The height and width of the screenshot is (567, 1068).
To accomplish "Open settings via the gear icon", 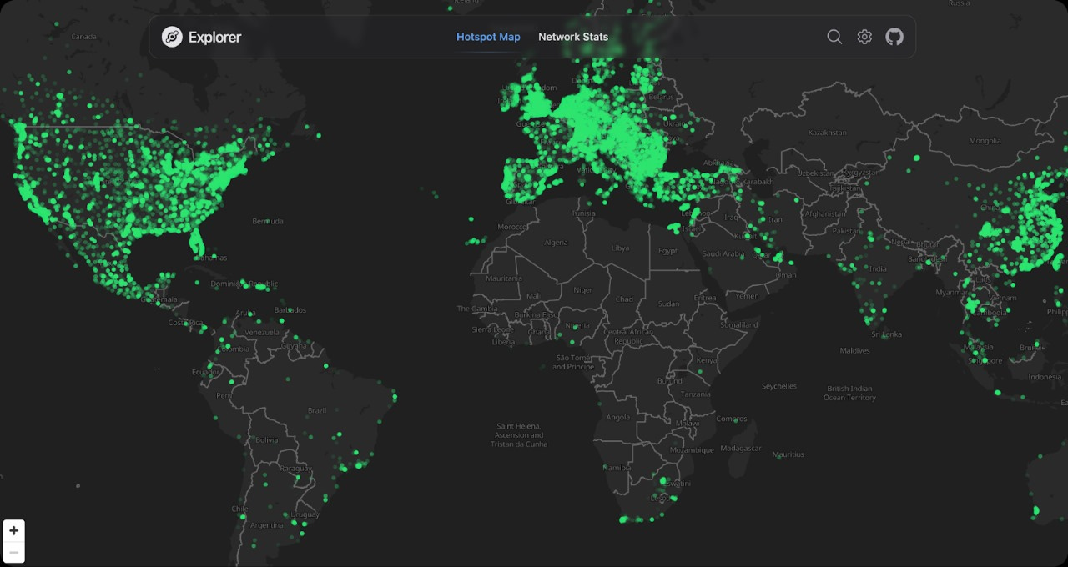I will coord(864,37).
